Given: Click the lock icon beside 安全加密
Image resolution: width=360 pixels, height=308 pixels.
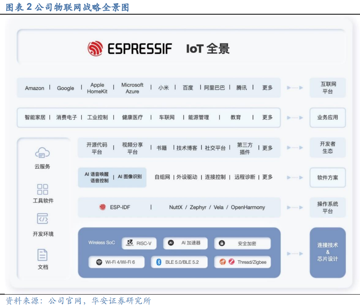Looking at the screenshot, I should (x=222, y=243).
